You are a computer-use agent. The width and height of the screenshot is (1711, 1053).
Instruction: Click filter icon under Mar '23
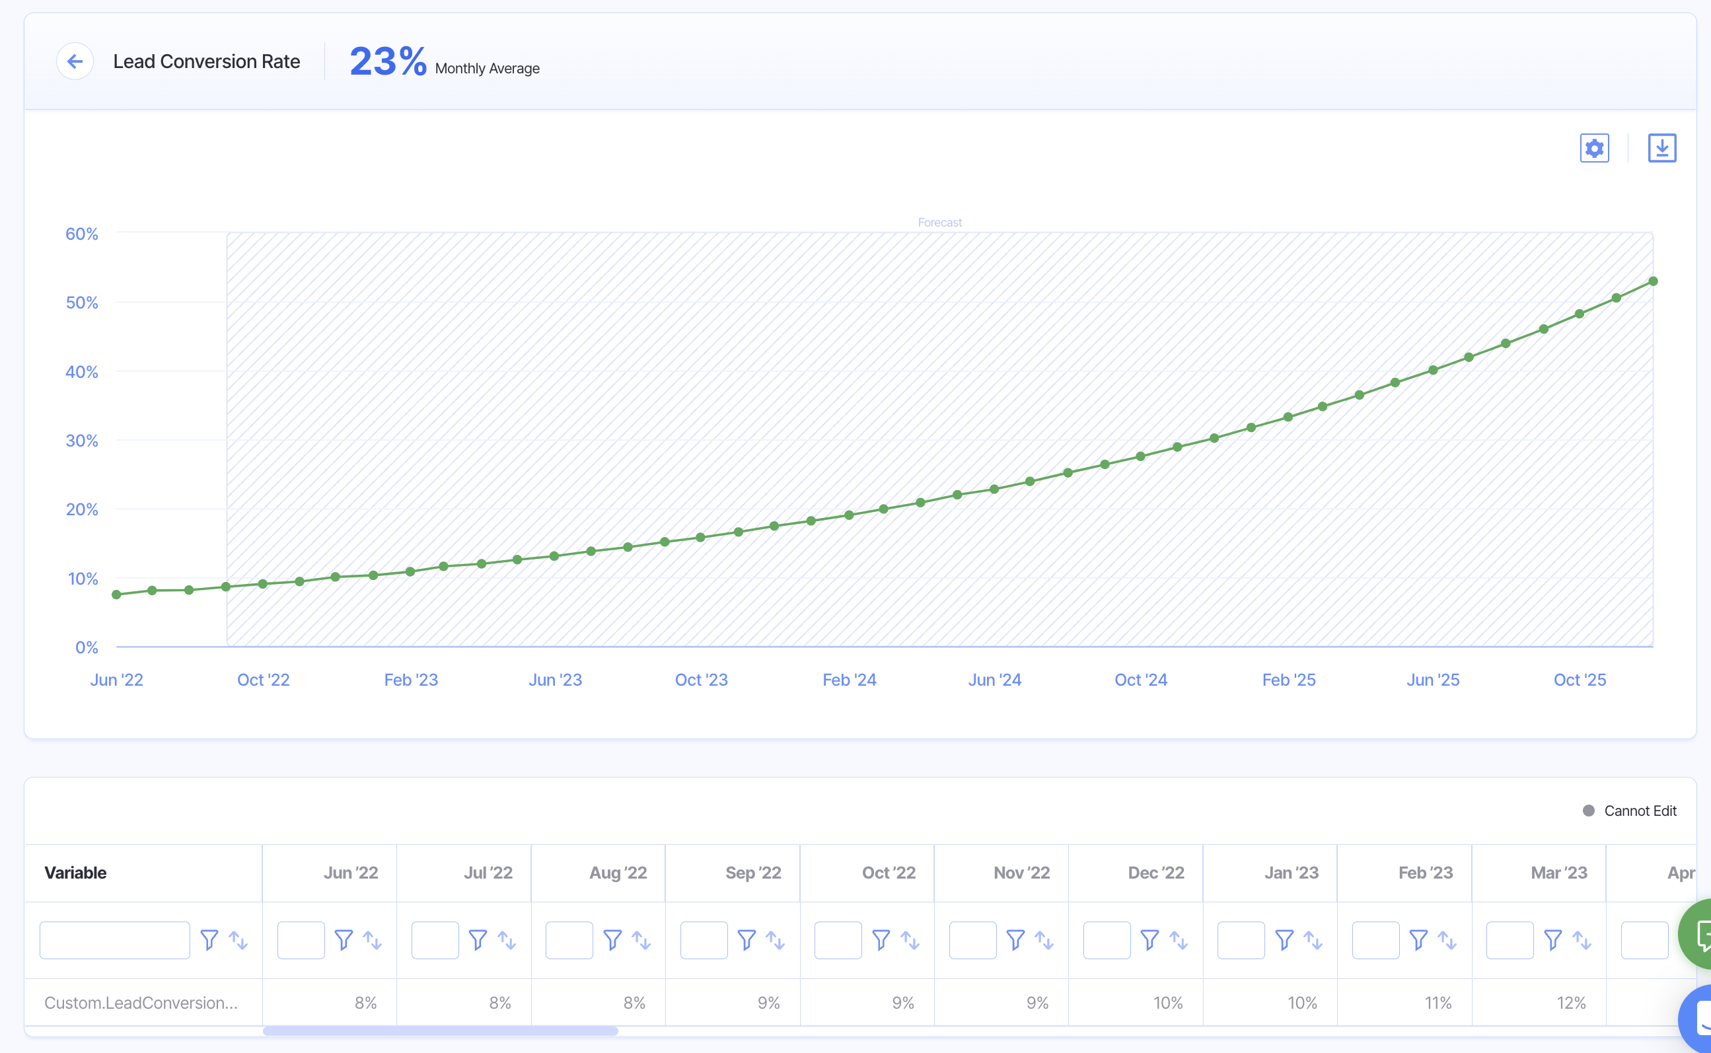coord(1553,940)
